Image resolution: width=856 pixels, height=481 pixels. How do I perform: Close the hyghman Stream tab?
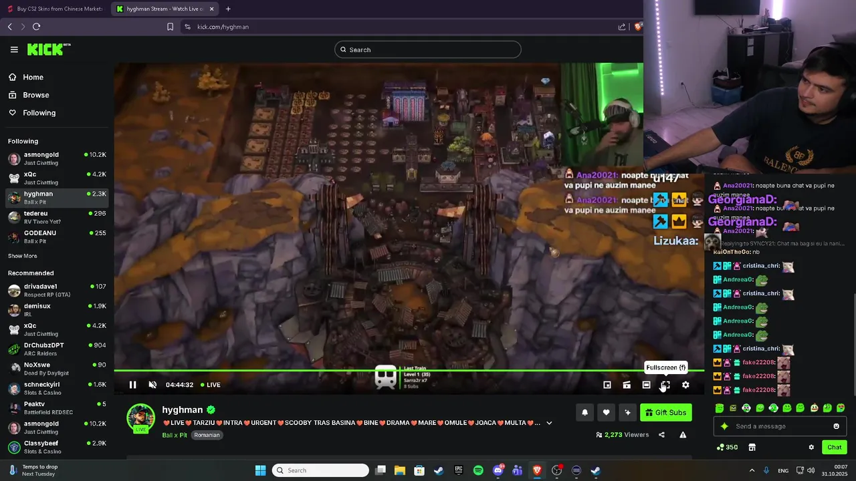212,9
